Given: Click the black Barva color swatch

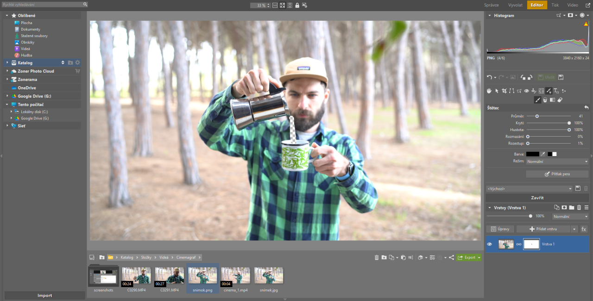Looking at the screenshot, I should click(532, 154).
